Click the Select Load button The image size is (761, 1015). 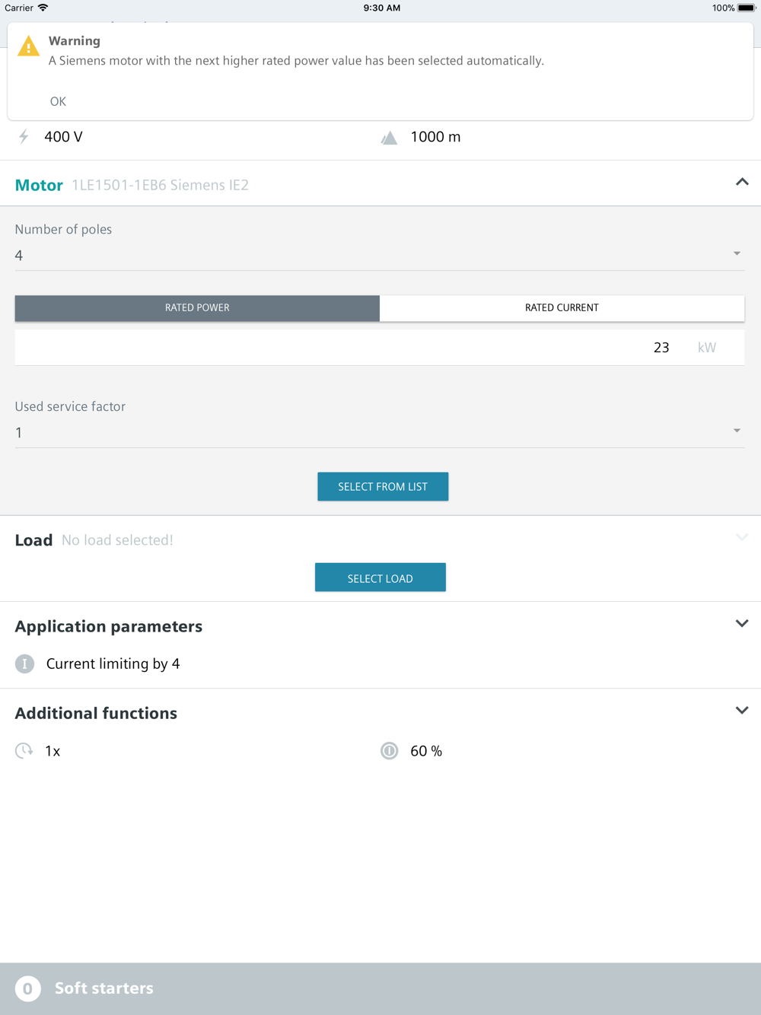click(380, 577)
